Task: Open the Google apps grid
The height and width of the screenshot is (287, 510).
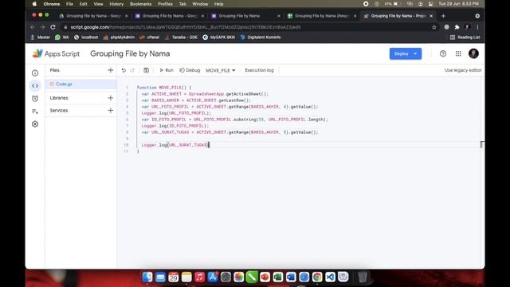Action: click(x=458, y=53)
